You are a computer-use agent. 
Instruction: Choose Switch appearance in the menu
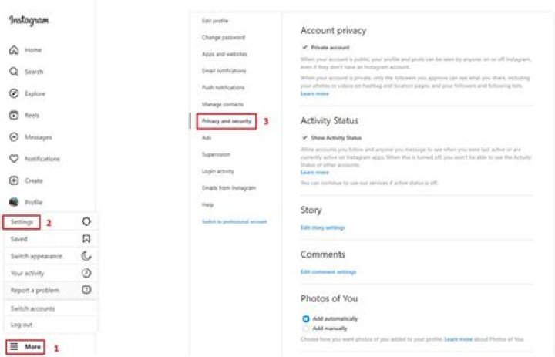click(x=36, y=256)
